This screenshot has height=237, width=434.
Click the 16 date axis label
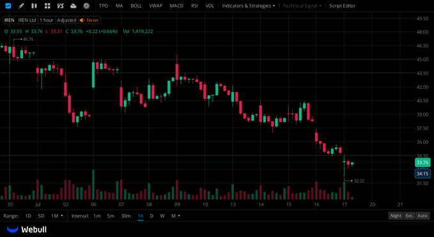[316, 204]
